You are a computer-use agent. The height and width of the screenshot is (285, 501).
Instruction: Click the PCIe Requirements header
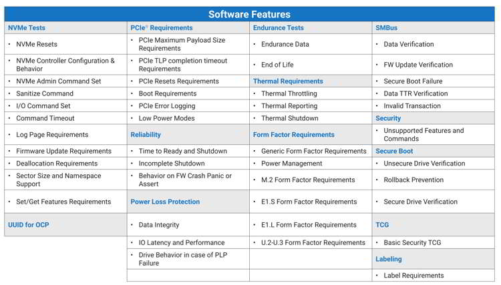pyautogui.click(x=162, y=28)
